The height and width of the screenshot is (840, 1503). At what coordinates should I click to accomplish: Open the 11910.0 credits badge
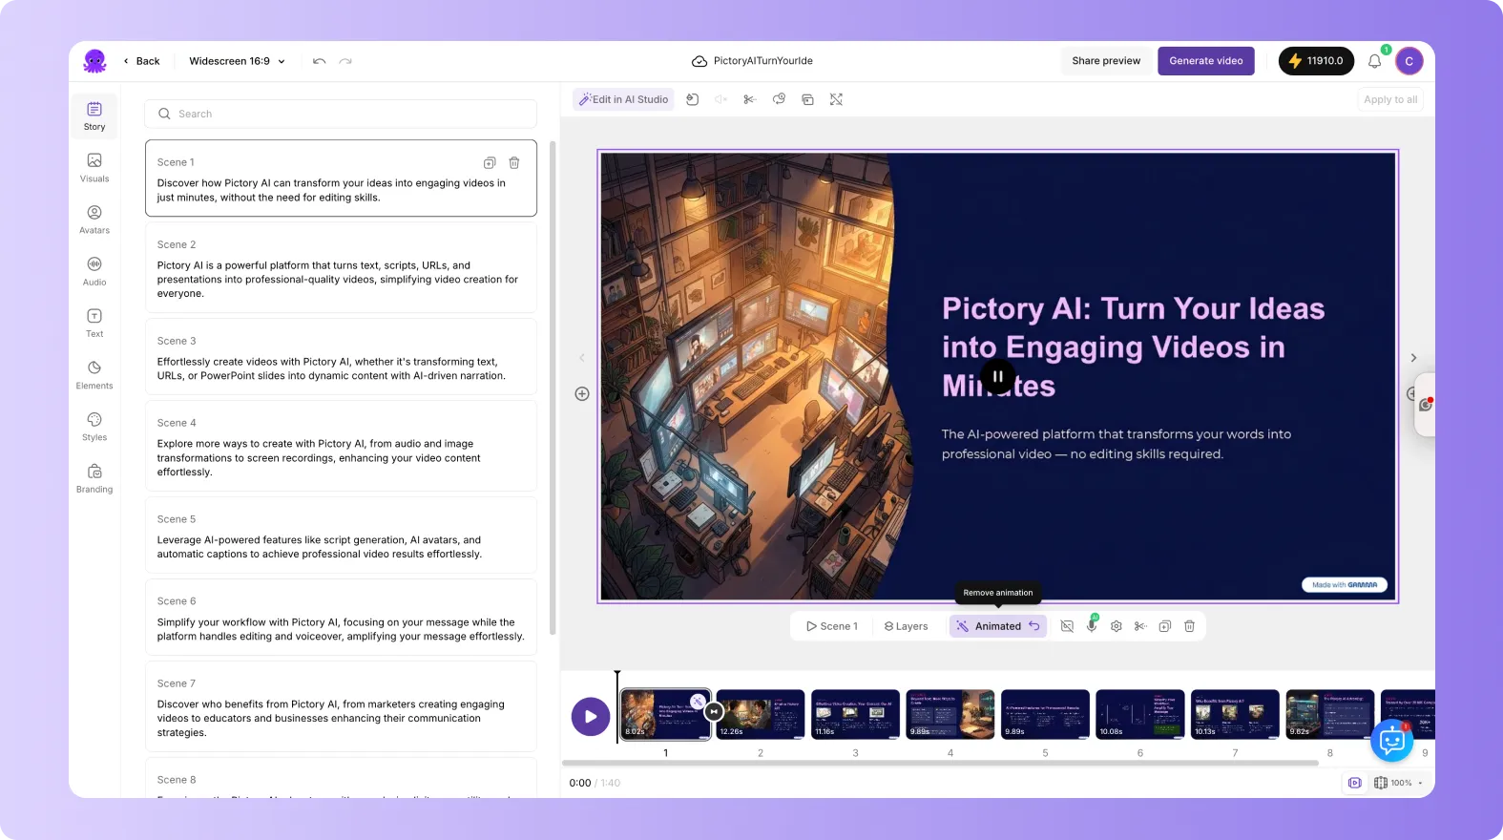(x=1316, y=61)
